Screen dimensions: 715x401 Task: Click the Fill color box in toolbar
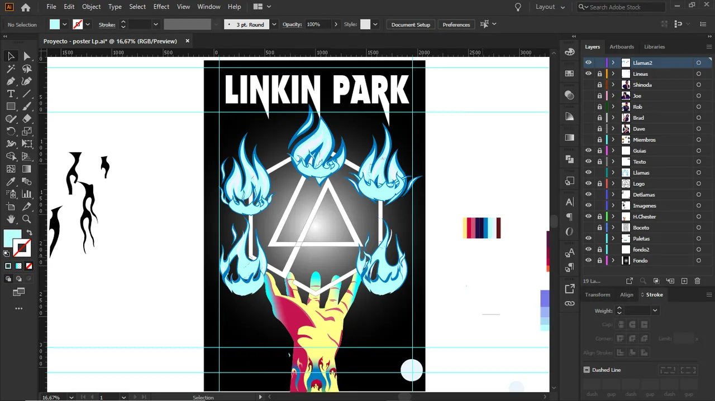12,238
